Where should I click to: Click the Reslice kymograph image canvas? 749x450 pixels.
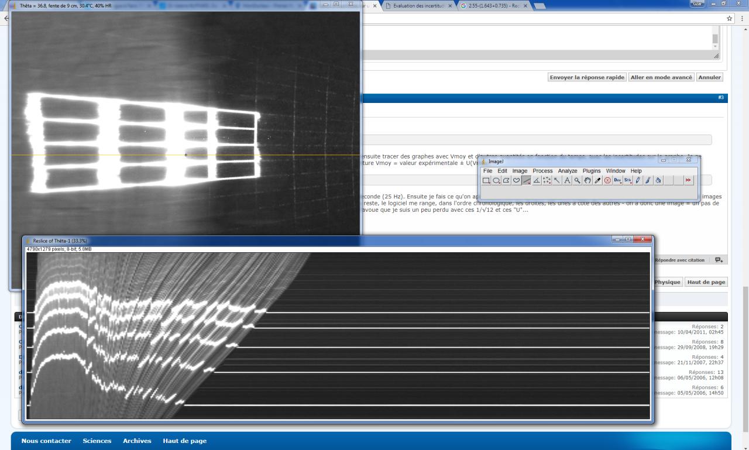(338, 335)
